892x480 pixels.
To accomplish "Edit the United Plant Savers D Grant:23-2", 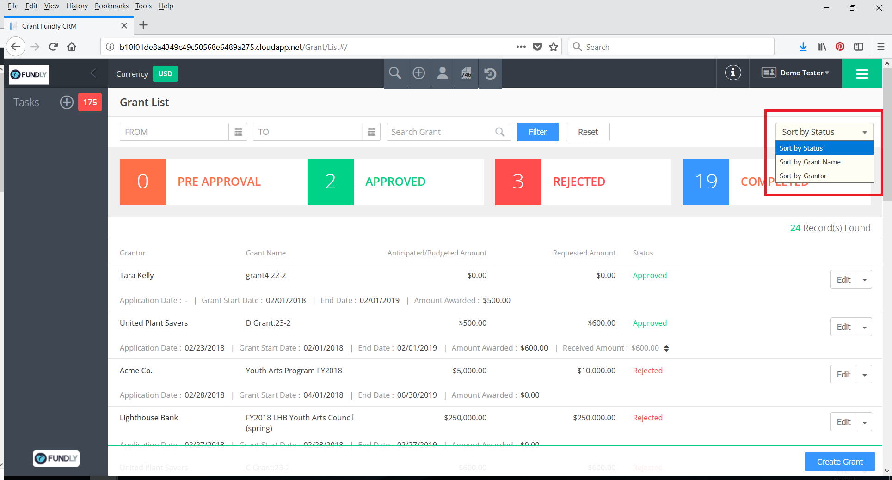I will click(843, 327).
